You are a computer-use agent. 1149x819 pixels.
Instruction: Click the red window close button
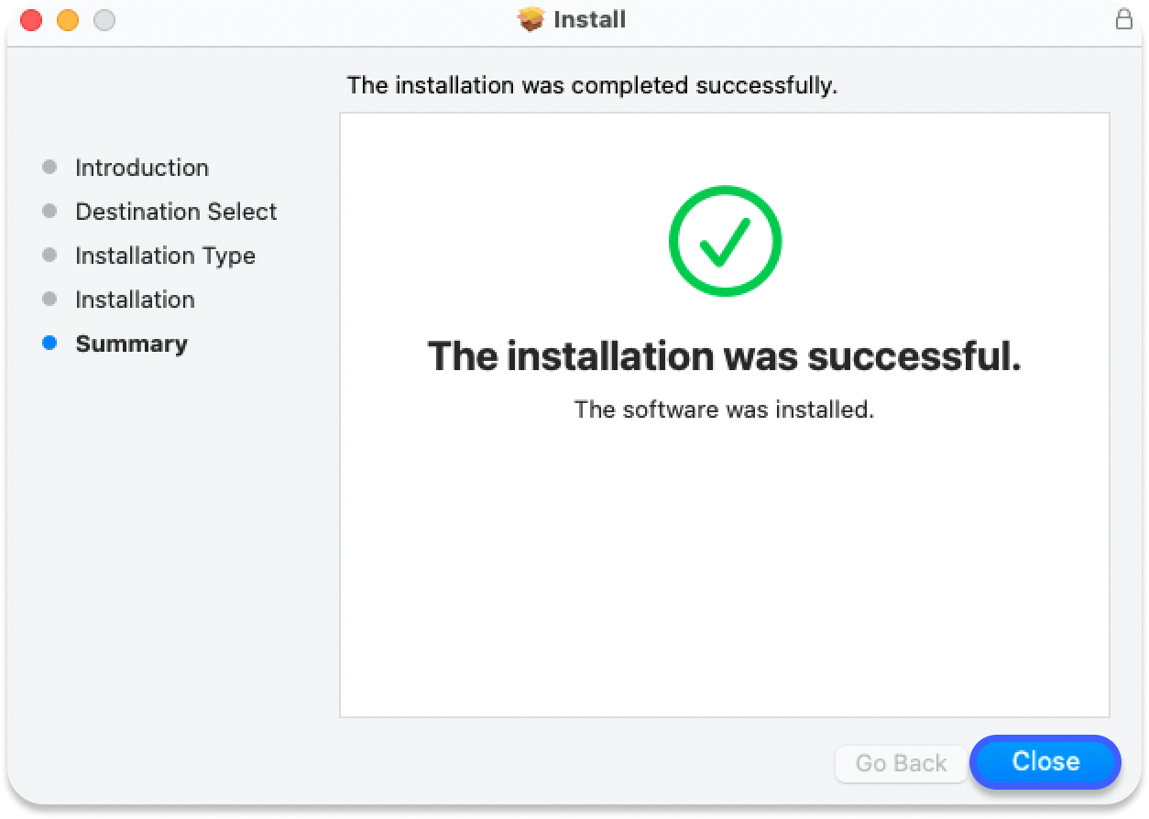(31, 19)
